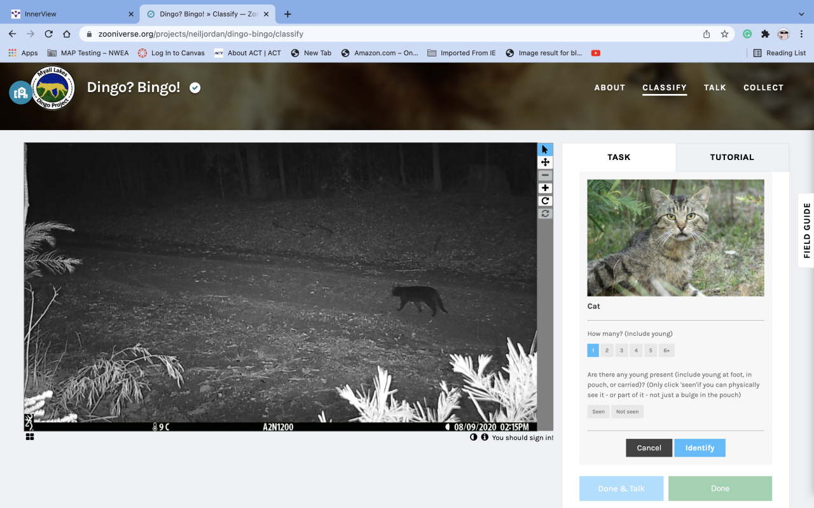Click the camera trap subject image
The image size is (814, 508).
[x=280, y=287]
